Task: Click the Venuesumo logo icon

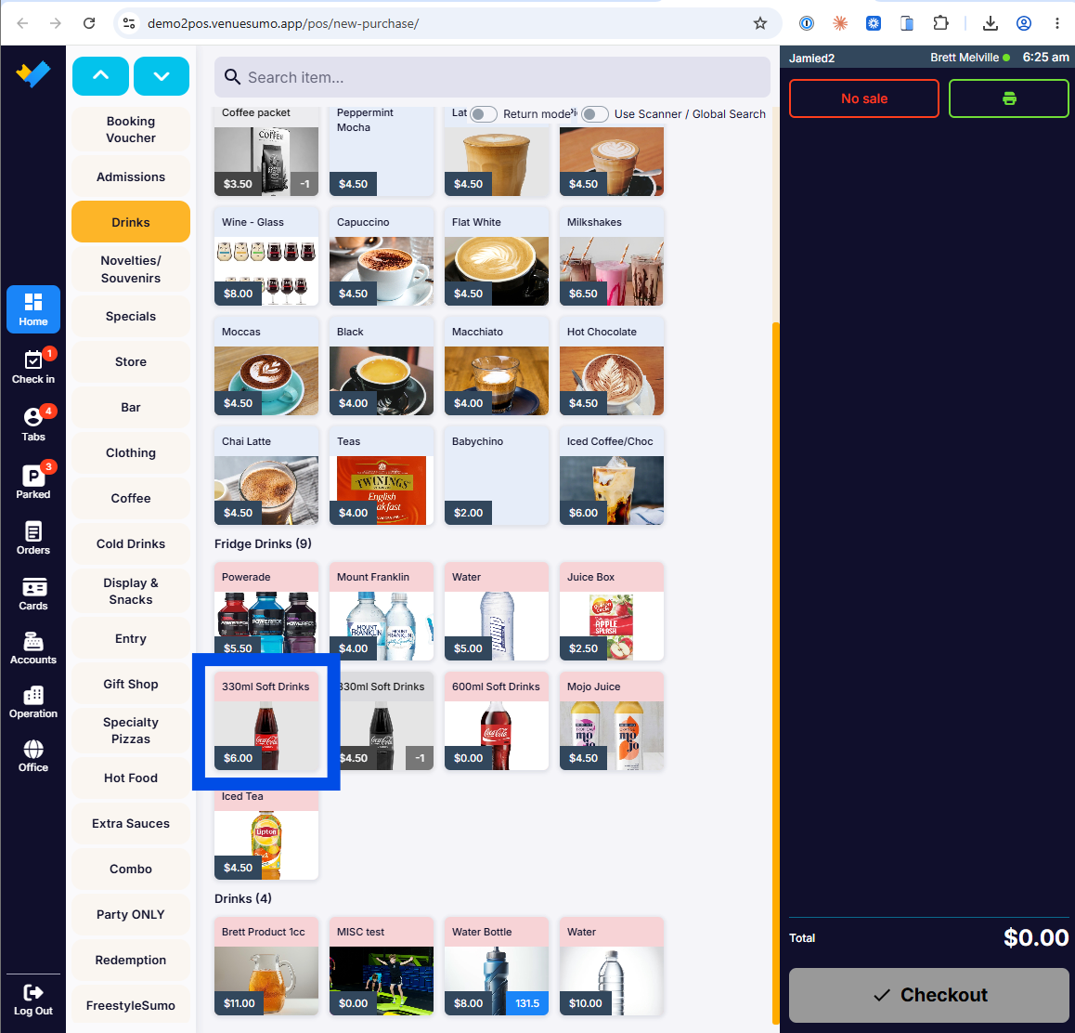Action: pyautogui.click(x=32, y=74)
